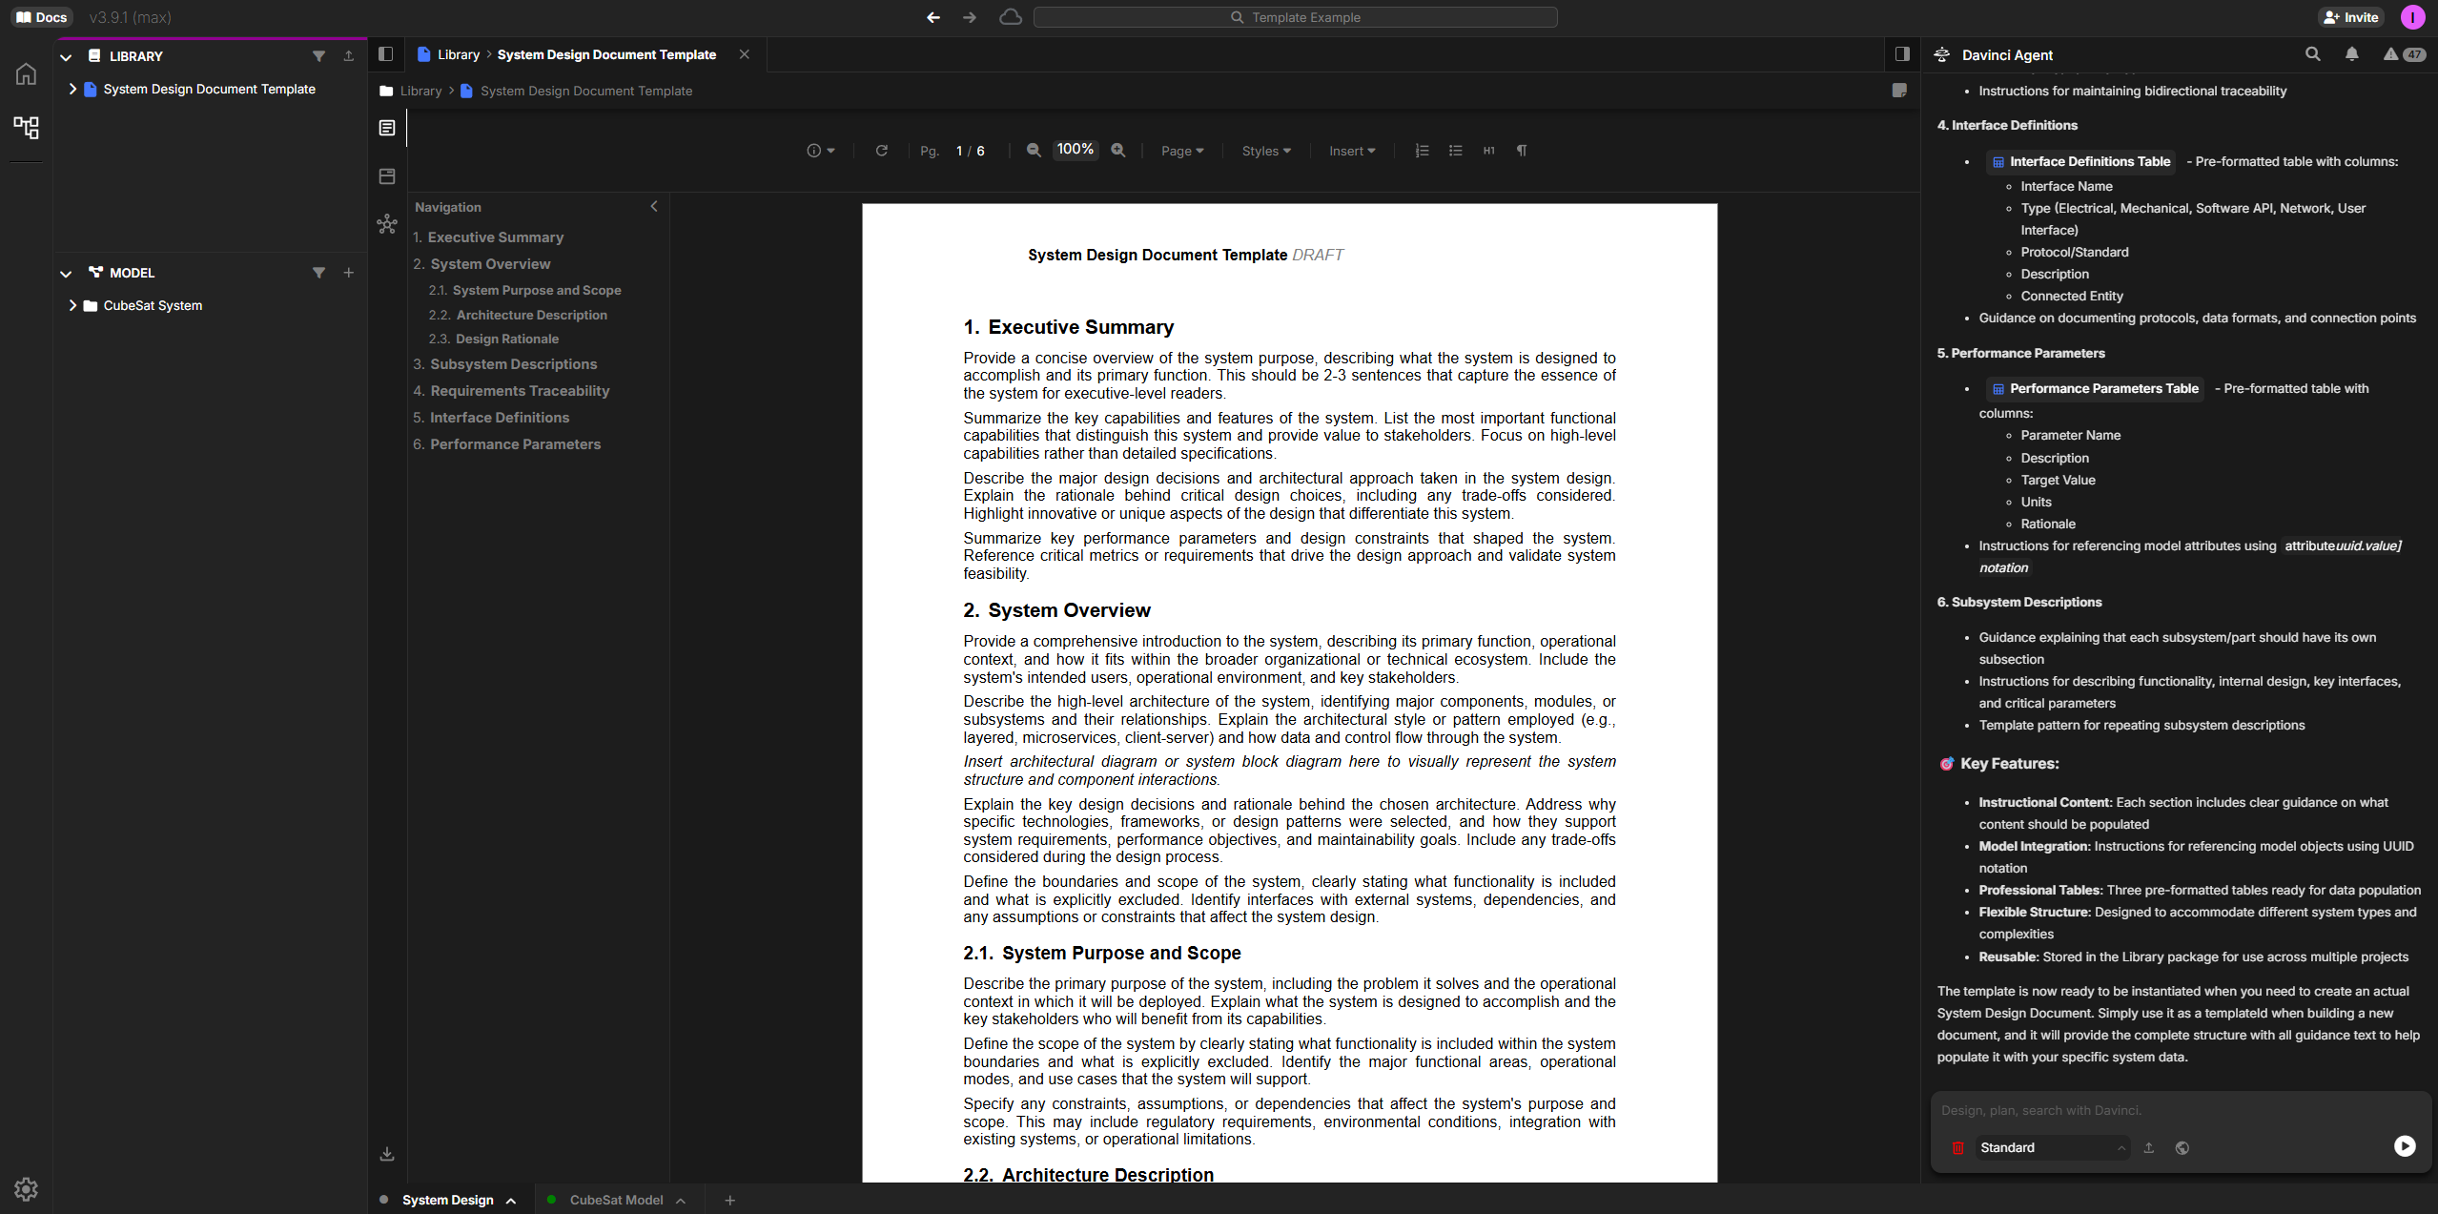Select the numbered list formatting icon

pos(1422,151)
